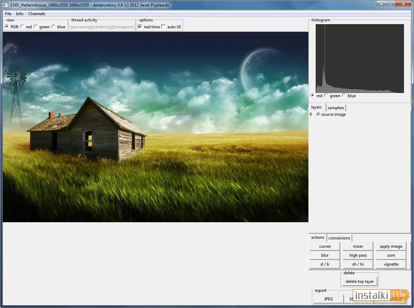Choose the green histogram channel
414x308 pixels.
326,95
